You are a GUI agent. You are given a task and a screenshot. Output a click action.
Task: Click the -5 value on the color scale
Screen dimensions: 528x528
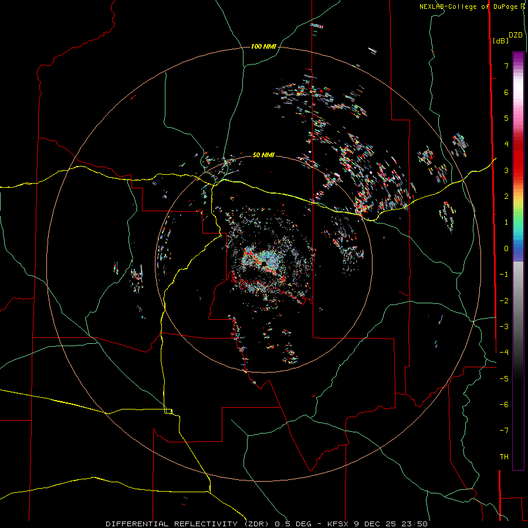coord(504,379)
